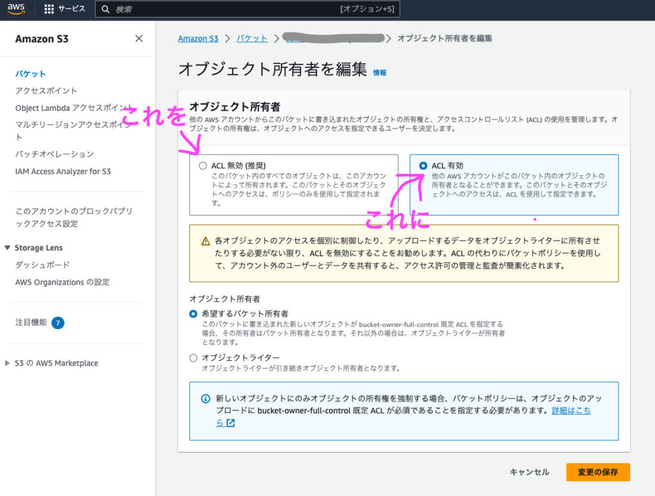The height and width of the screenshot is (496, 655).
Task: Click the AWS logo icon
Action: coord(16,9)
